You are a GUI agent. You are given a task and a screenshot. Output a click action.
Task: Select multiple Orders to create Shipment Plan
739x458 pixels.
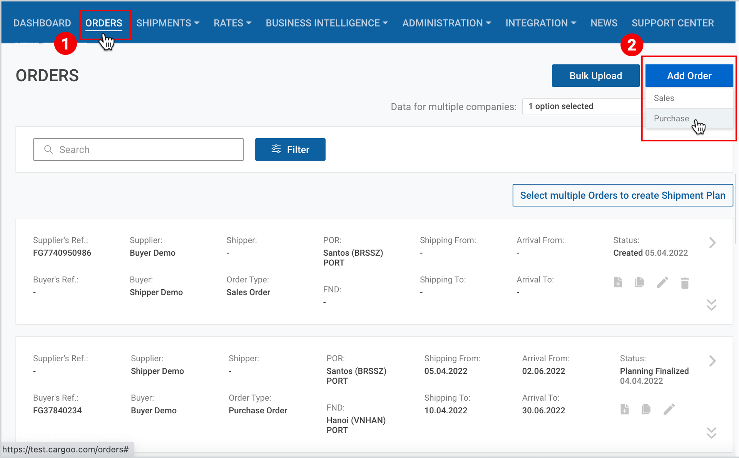point(623,195)
